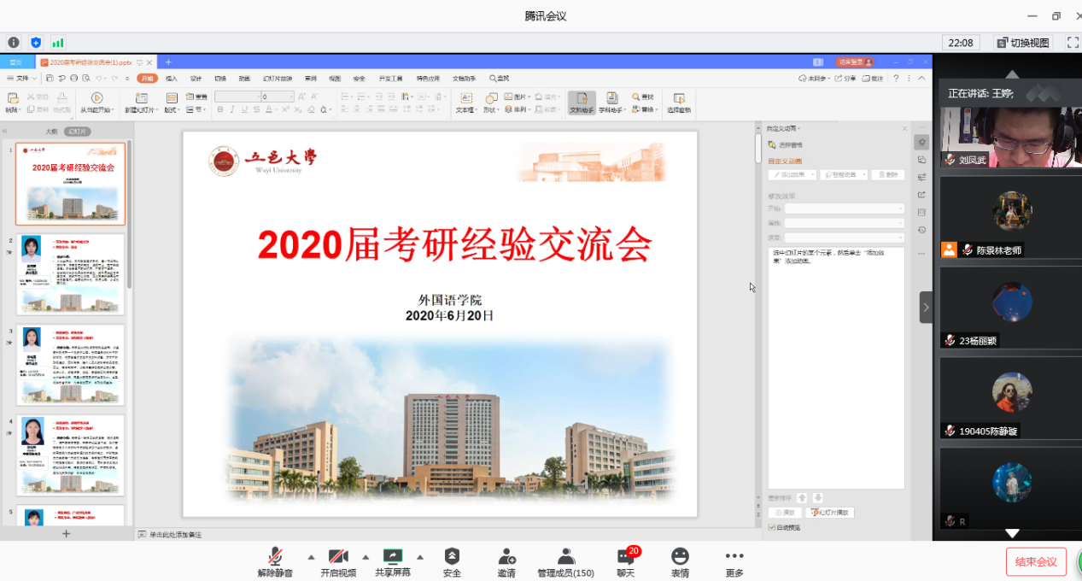Expand audio options arrow beside 解除静音
Viewport: 1082px width, 581px height.
(311, 556)
